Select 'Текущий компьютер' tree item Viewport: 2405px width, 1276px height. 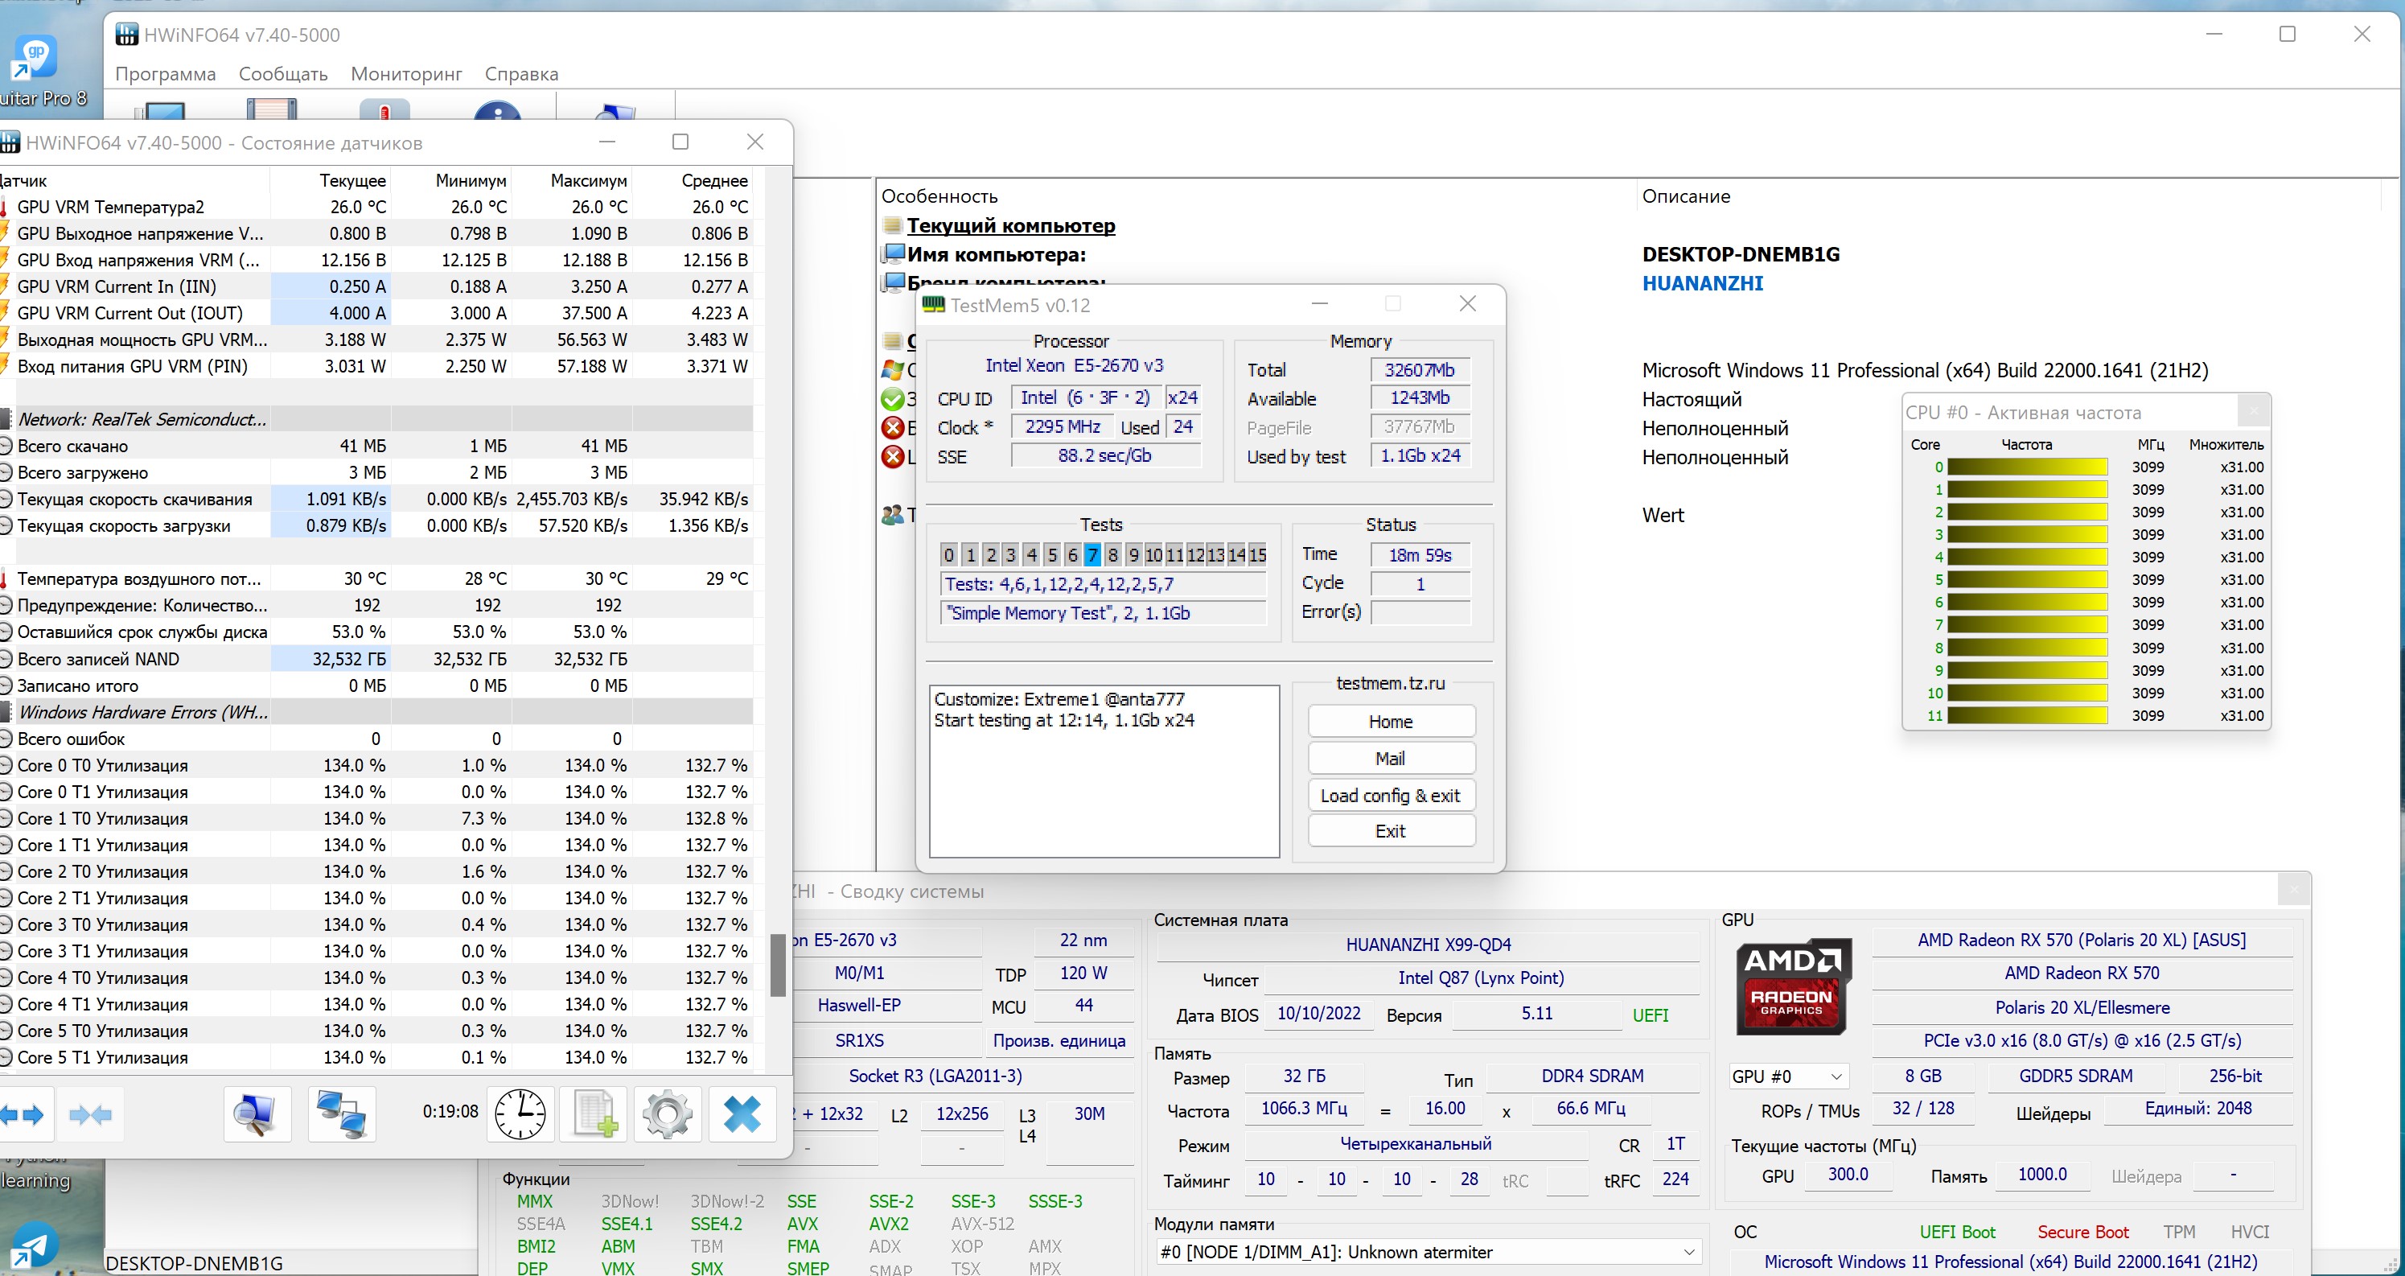[1010, 225]
